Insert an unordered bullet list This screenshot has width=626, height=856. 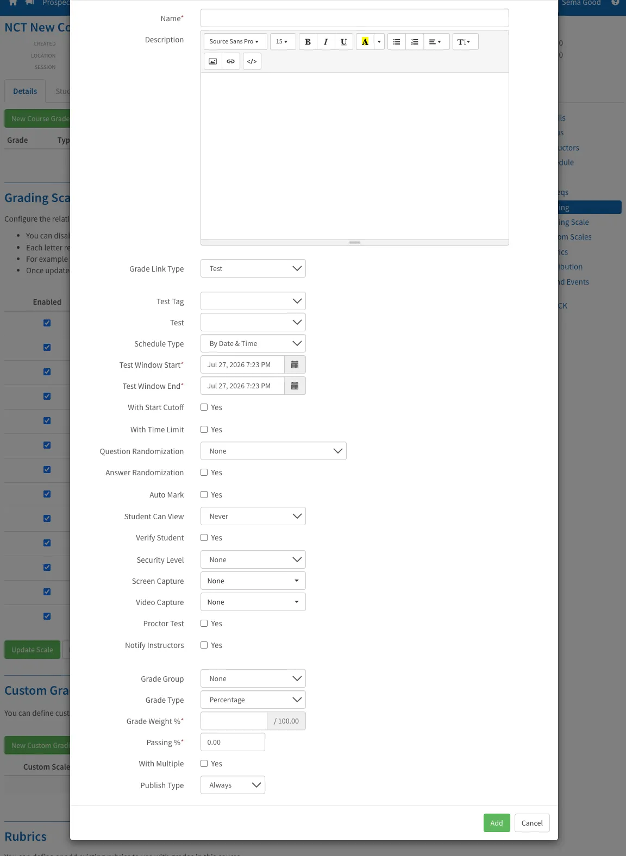click(x=397, y=42)
